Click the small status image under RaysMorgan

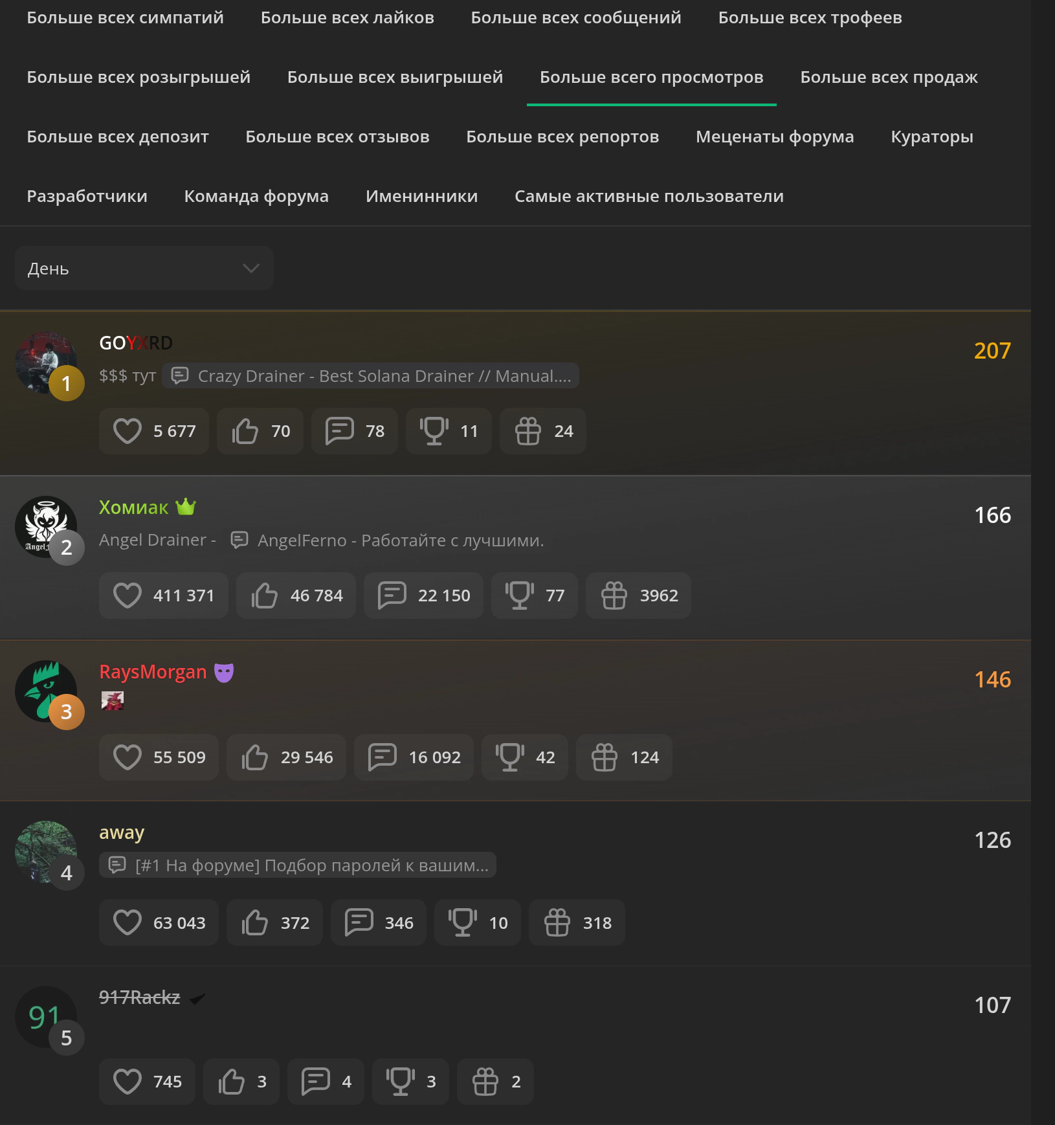(x=113, y=700)
